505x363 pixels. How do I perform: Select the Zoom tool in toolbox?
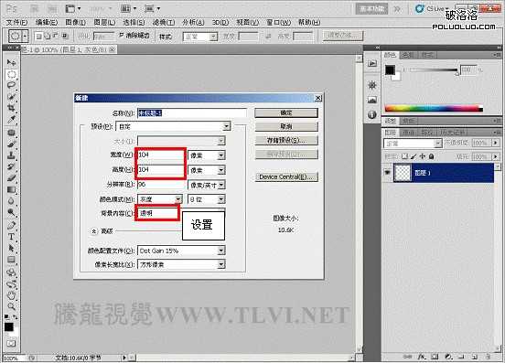[11, 306]
